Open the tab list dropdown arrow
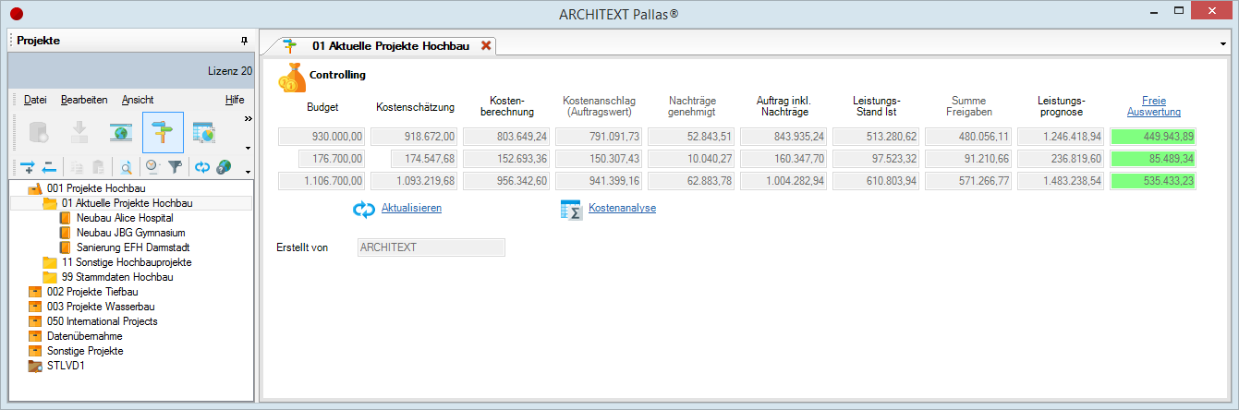This screenshot has height=410, width=1239. point(1223,43)
